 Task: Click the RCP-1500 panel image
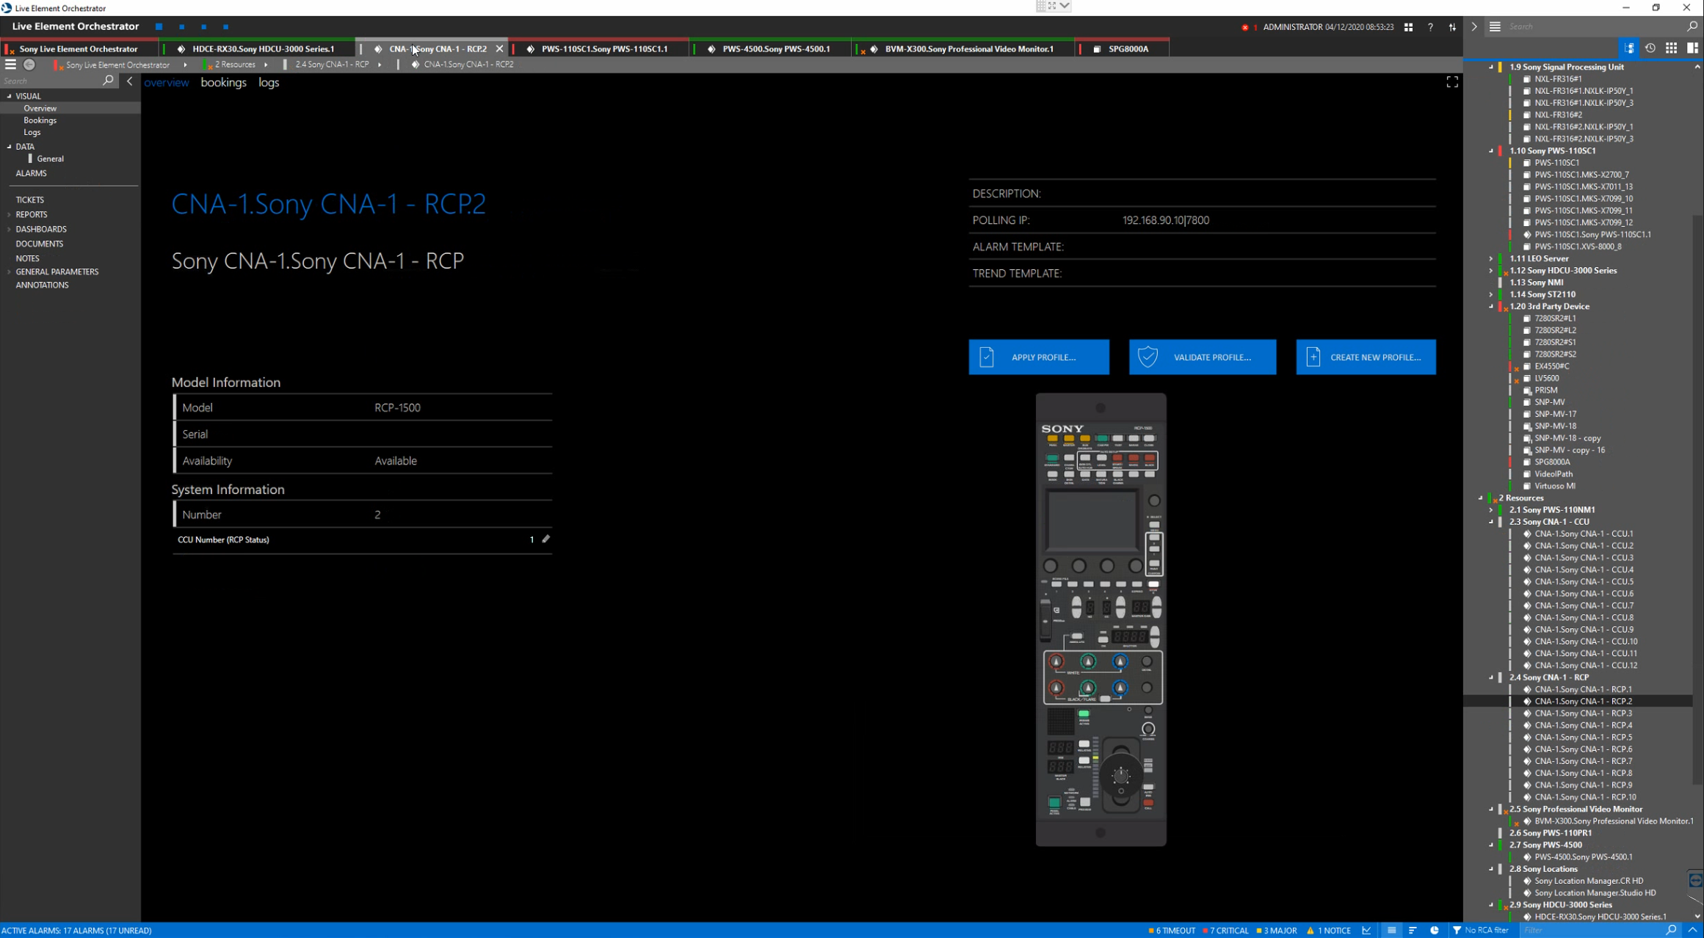[x=1101, y=619]
